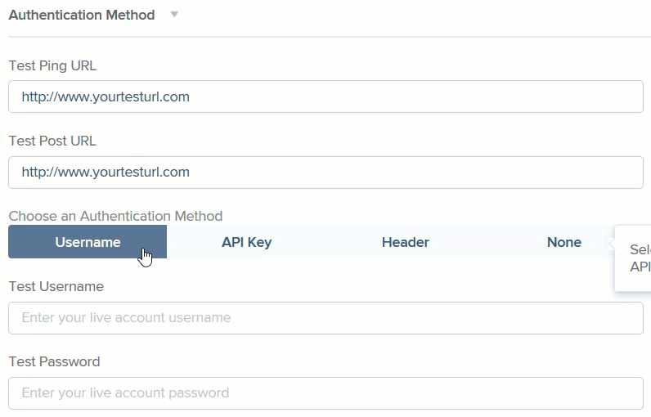Click the Choose an Authentication Method label

pyautogui.click(x=116, y=216)
